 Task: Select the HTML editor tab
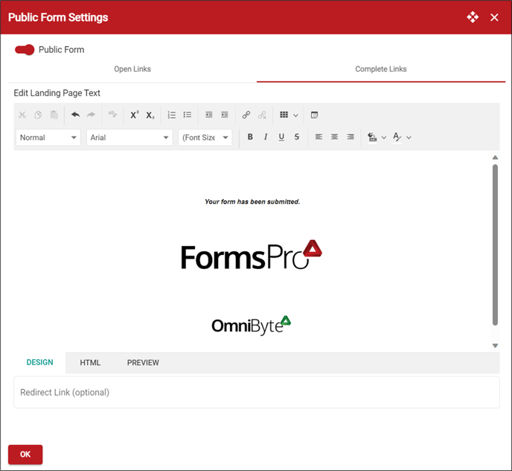[x=90, y=363]
